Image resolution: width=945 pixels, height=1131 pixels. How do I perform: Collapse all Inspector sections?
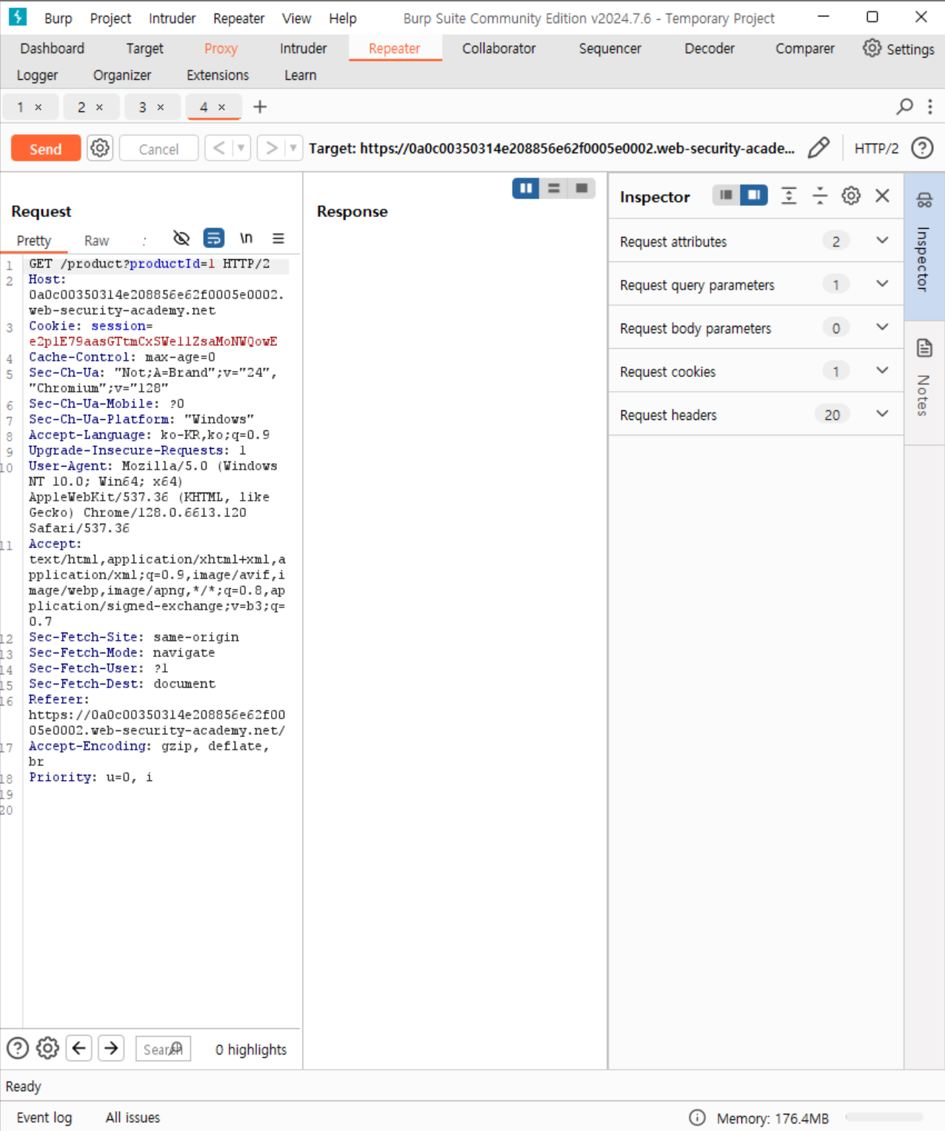point(820,196)
